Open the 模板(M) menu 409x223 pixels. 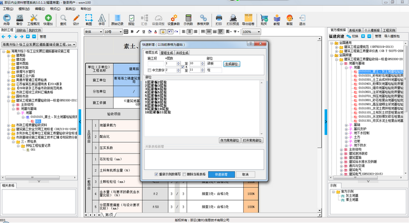24,9
